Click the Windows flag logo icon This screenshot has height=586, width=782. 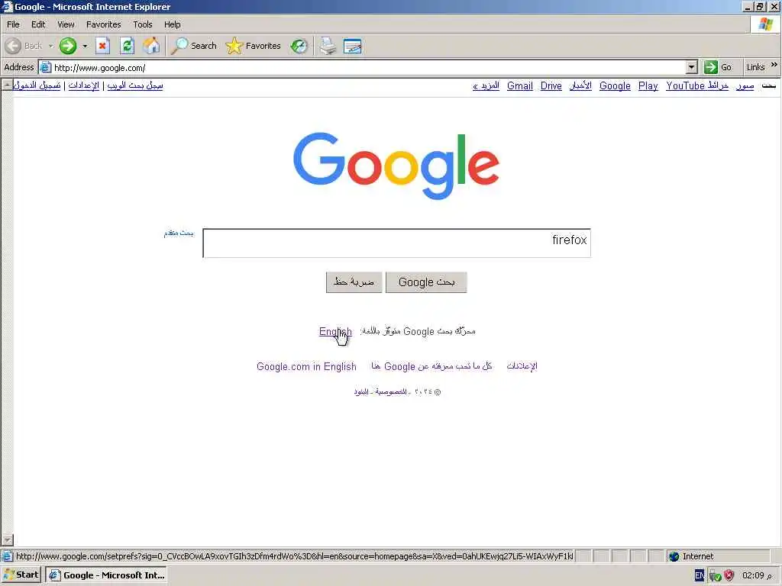tap(765, 24)
